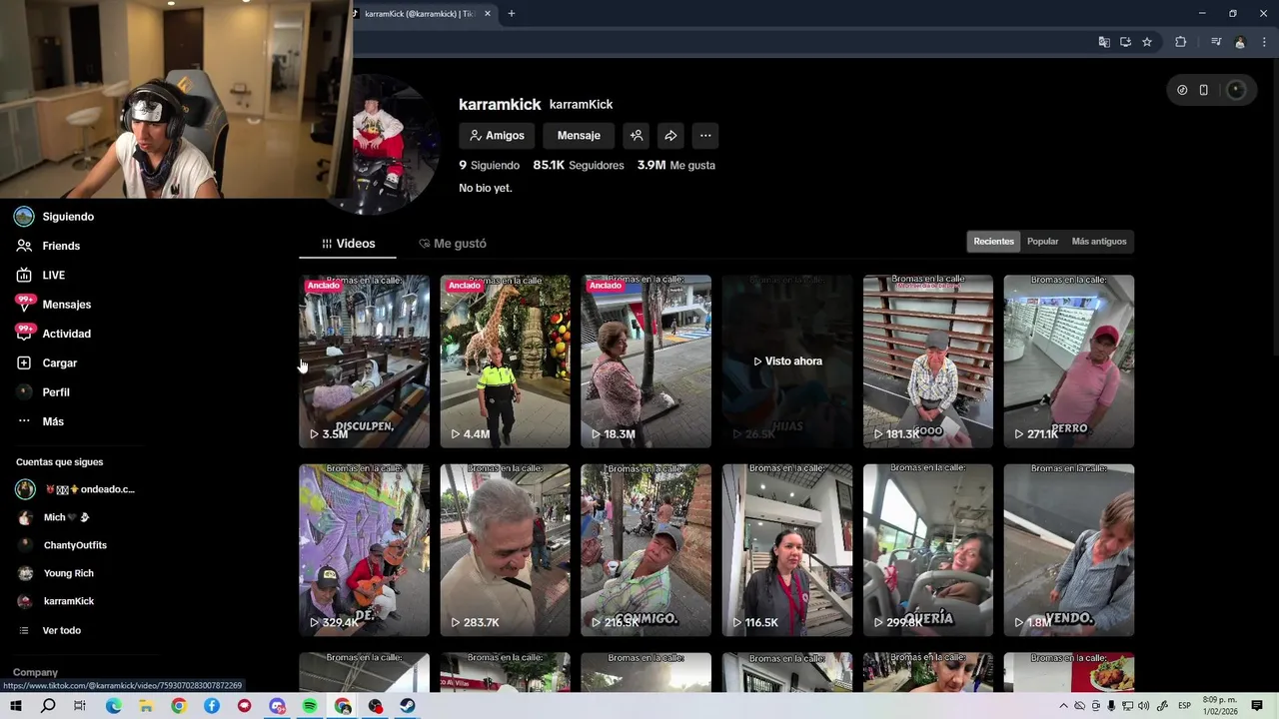Viewport: 1279px width, 719px height.
Task: Click the Mensaje button
Action: tap(579, 136)
